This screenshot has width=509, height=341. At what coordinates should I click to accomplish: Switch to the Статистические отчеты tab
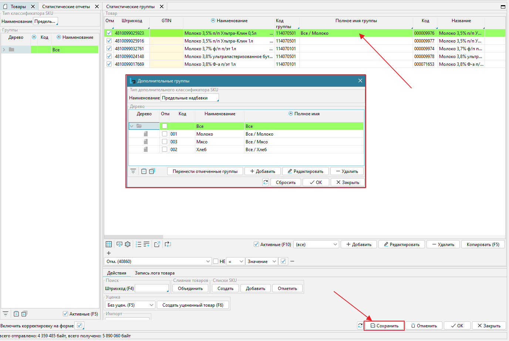(x=66, y=7)
